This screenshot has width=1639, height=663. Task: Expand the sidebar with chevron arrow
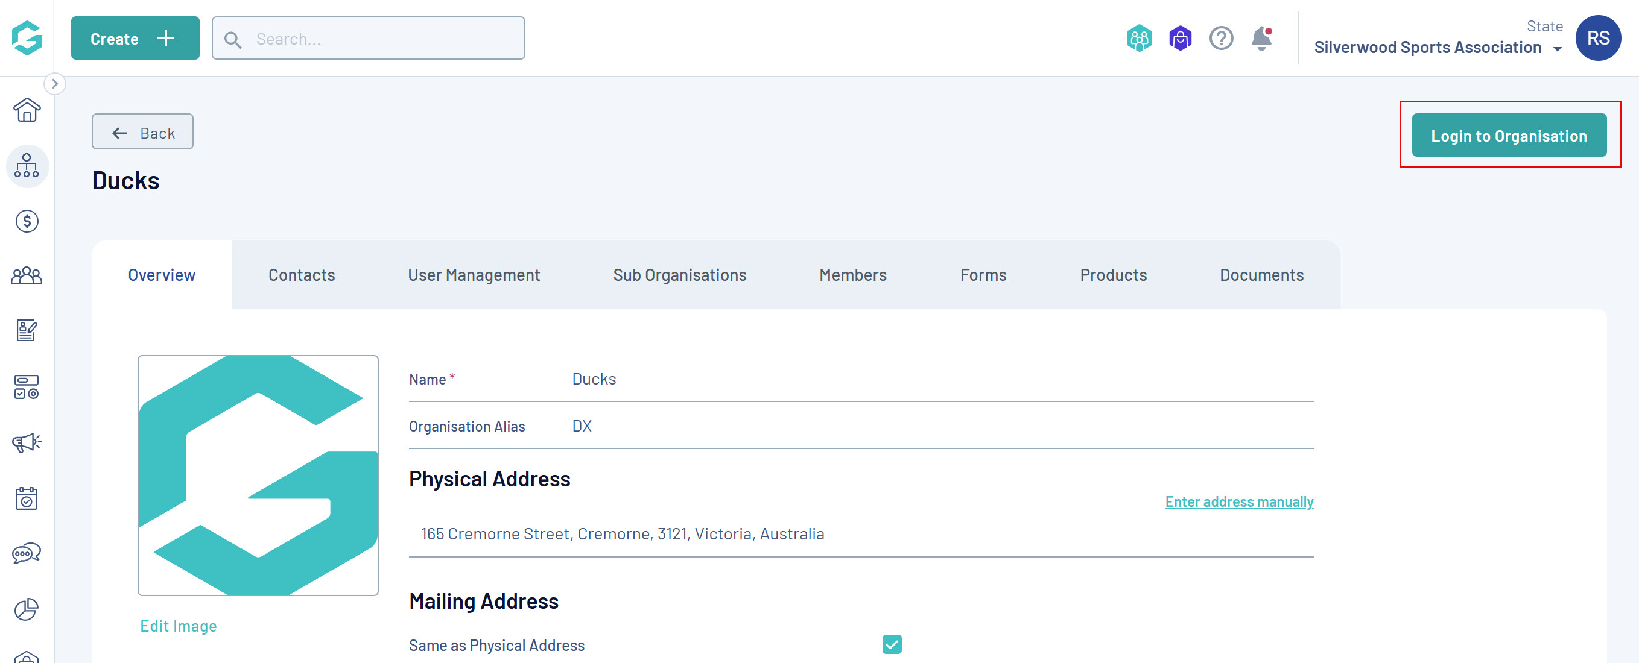55,84
